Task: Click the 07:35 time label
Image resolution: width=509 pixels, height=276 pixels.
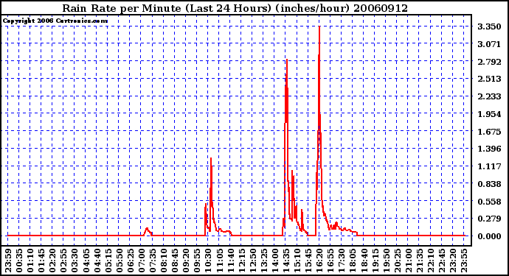Action: coord(153,261)
